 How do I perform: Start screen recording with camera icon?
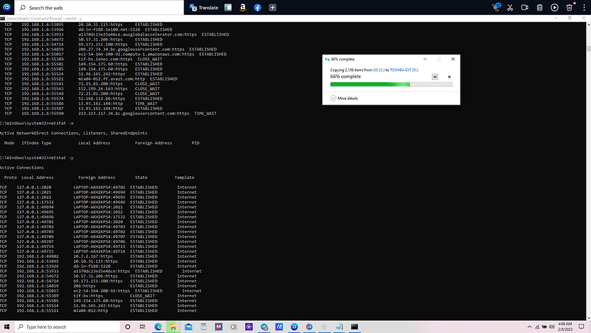525,7
